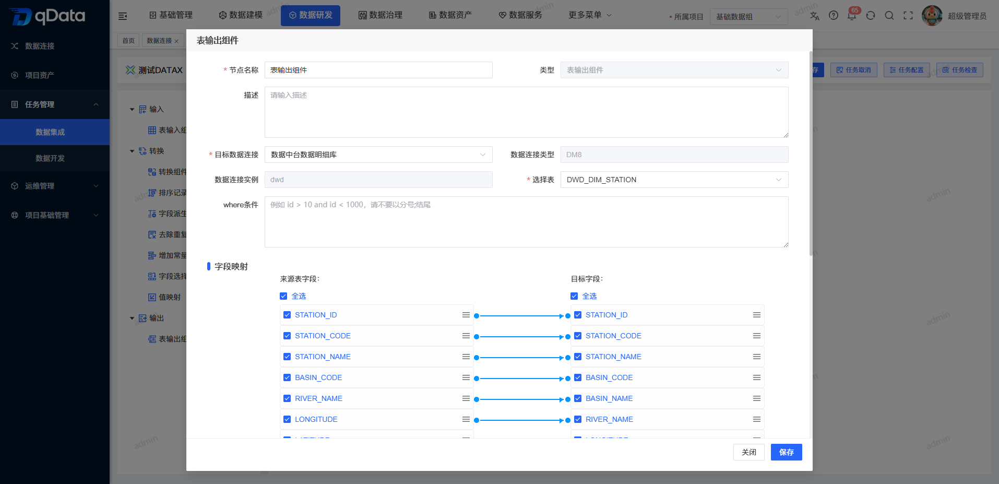This screenshot has height=484, width=999.
Task: Open the 所属项目 基础数据组 dropdown
Action: pos(749,17)
